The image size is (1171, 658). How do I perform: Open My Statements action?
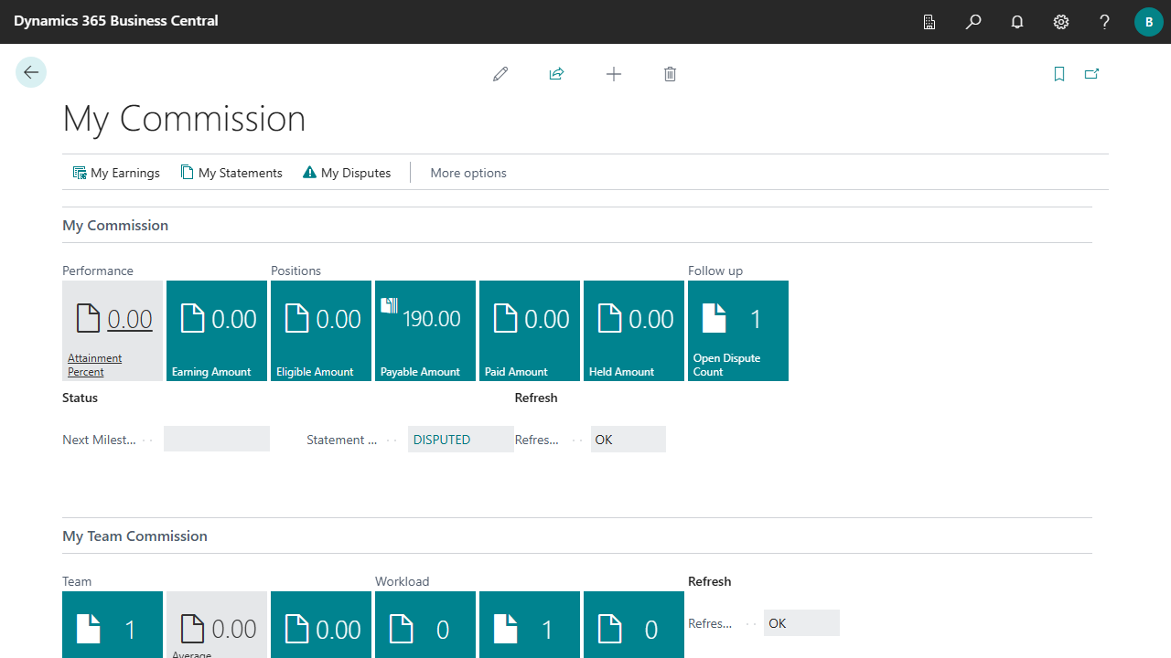tap(231, 173)
